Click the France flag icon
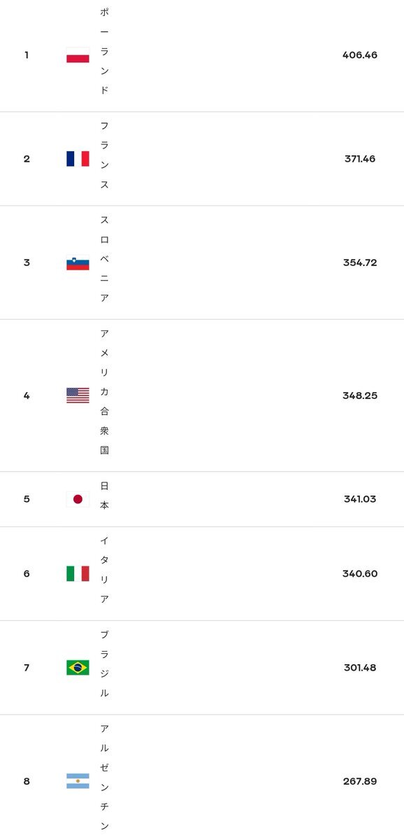Screen dimensions: 404x840 click(x=78, y=159)
